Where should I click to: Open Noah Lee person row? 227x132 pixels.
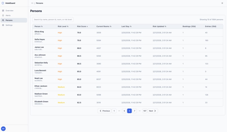tap(128, 79)
